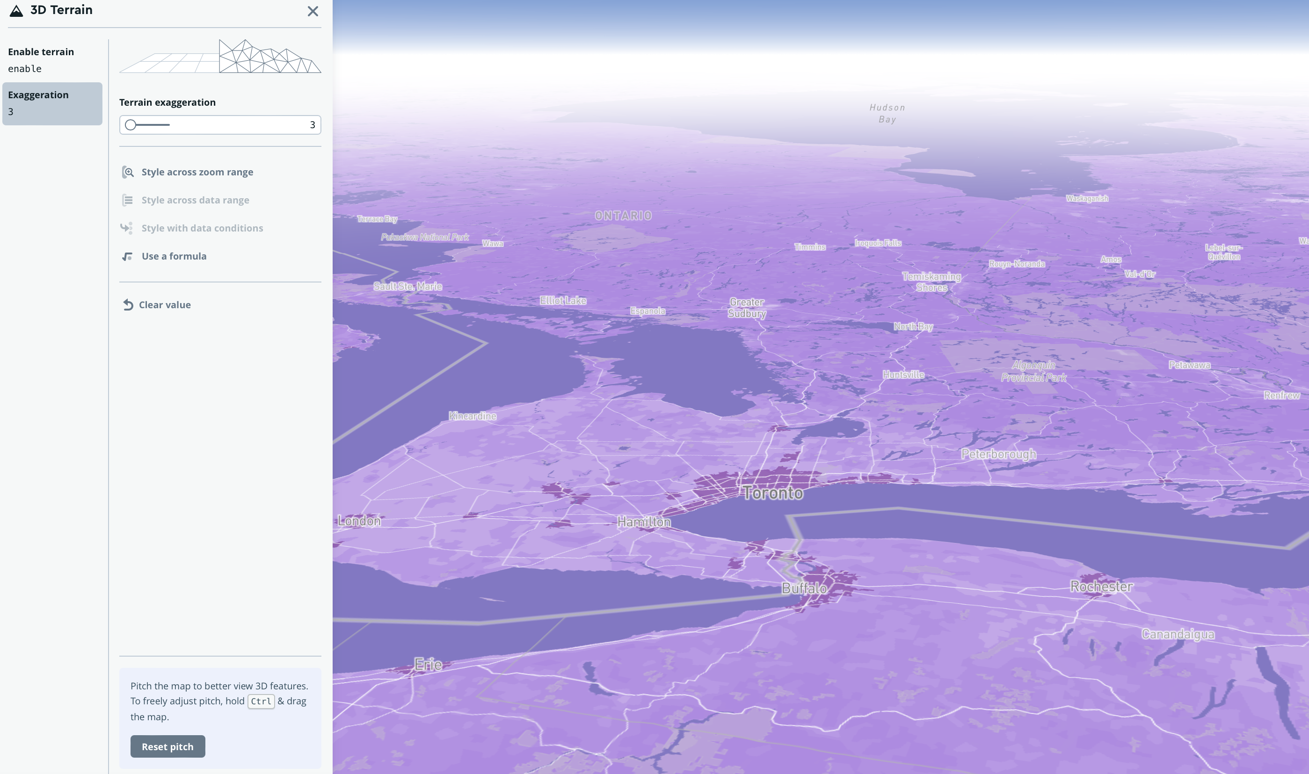Screen dimensions: 1309x774
Task: Select the Enable terrain property
Action: pos(52,60)
